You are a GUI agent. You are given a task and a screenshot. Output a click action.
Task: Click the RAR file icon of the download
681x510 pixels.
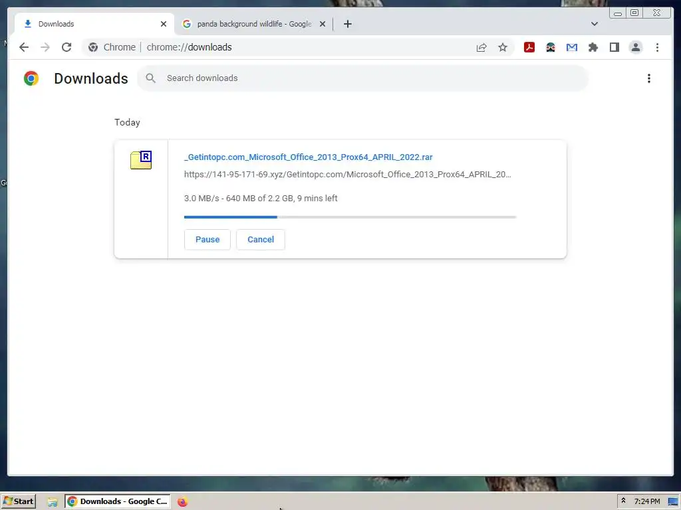[141, 160]
